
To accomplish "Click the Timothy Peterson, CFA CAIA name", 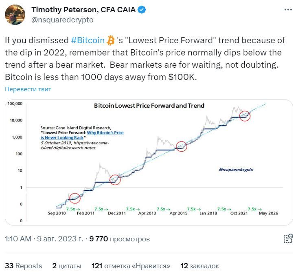I will (x=83, y=10).
